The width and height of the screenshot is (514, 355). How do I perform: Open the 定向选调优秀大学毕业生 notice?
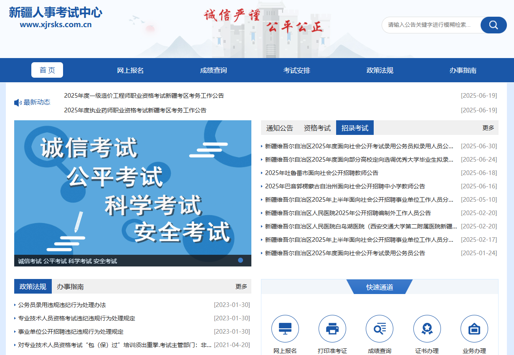(359, 160)
